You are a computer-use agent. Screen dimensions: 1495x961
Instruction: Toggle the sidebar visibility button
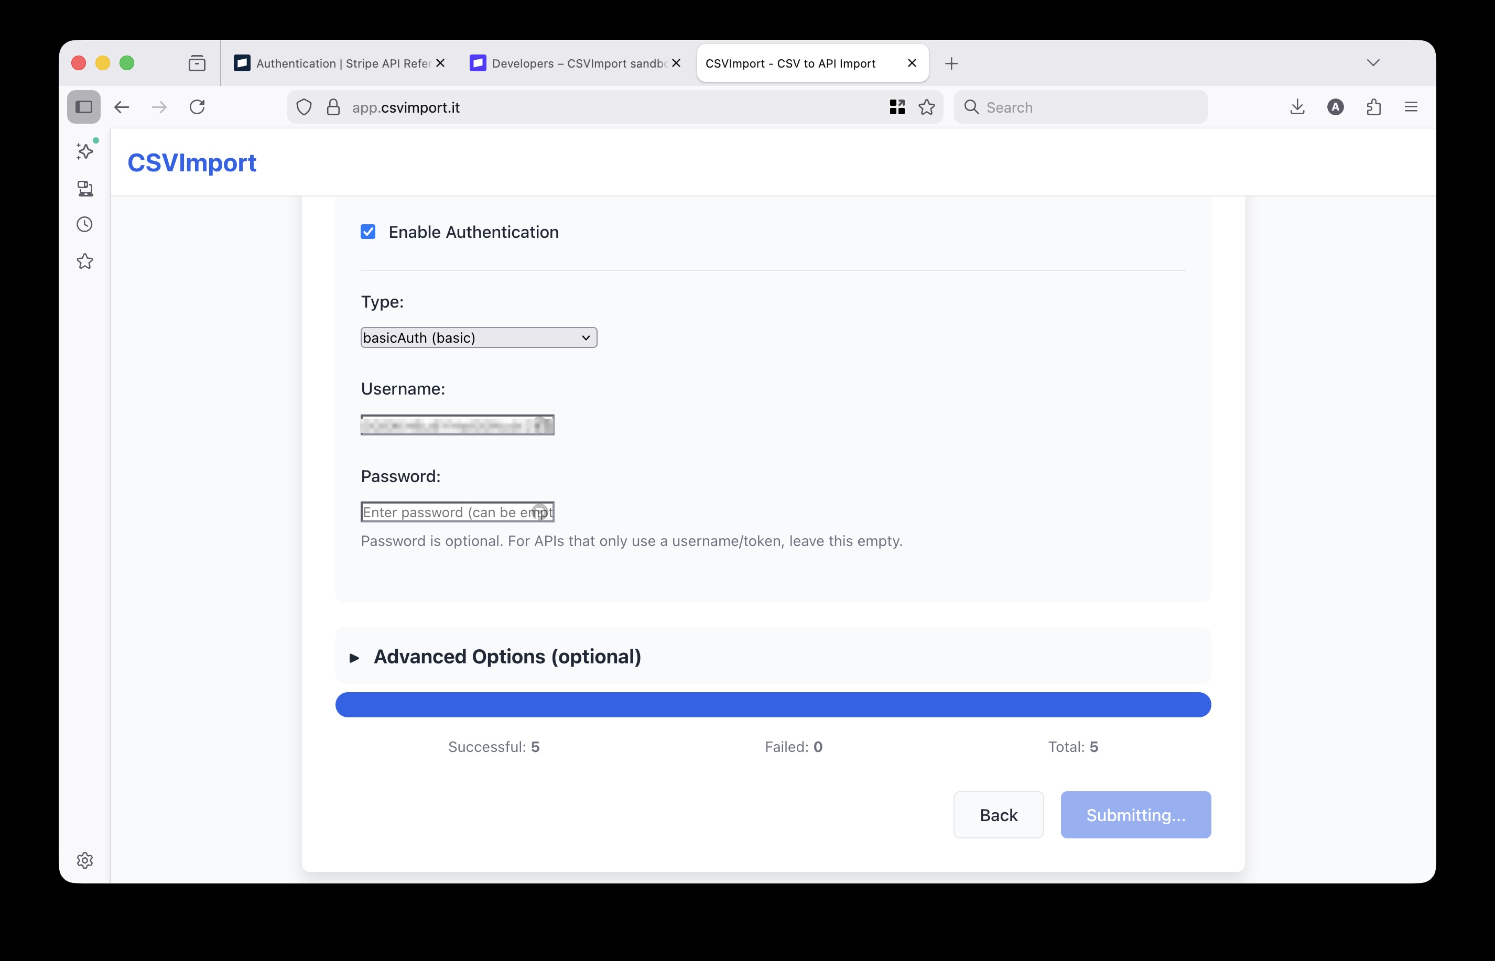tap(84, 107)
